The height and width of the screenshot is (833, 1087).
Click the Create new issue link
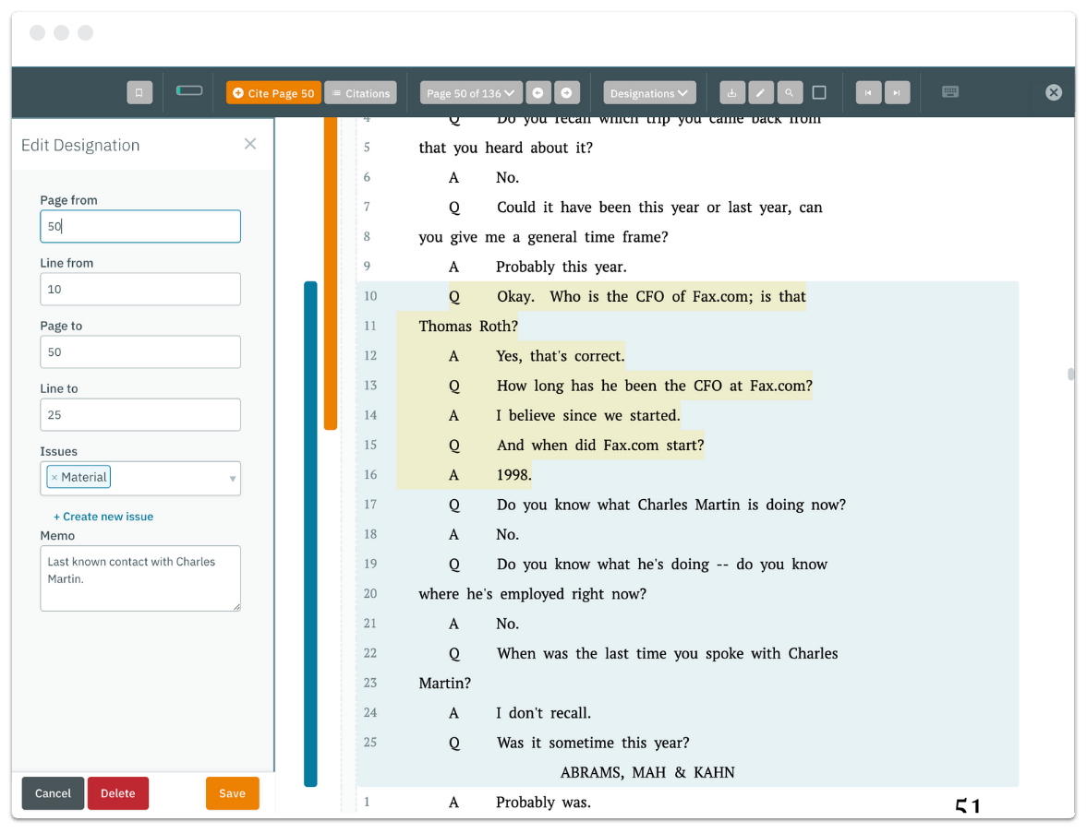103,516
